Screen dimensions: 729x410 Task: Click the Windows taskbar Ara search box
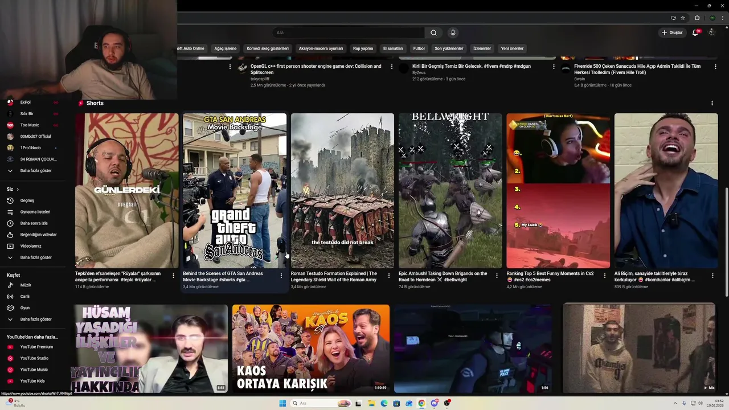coord(322,403)
